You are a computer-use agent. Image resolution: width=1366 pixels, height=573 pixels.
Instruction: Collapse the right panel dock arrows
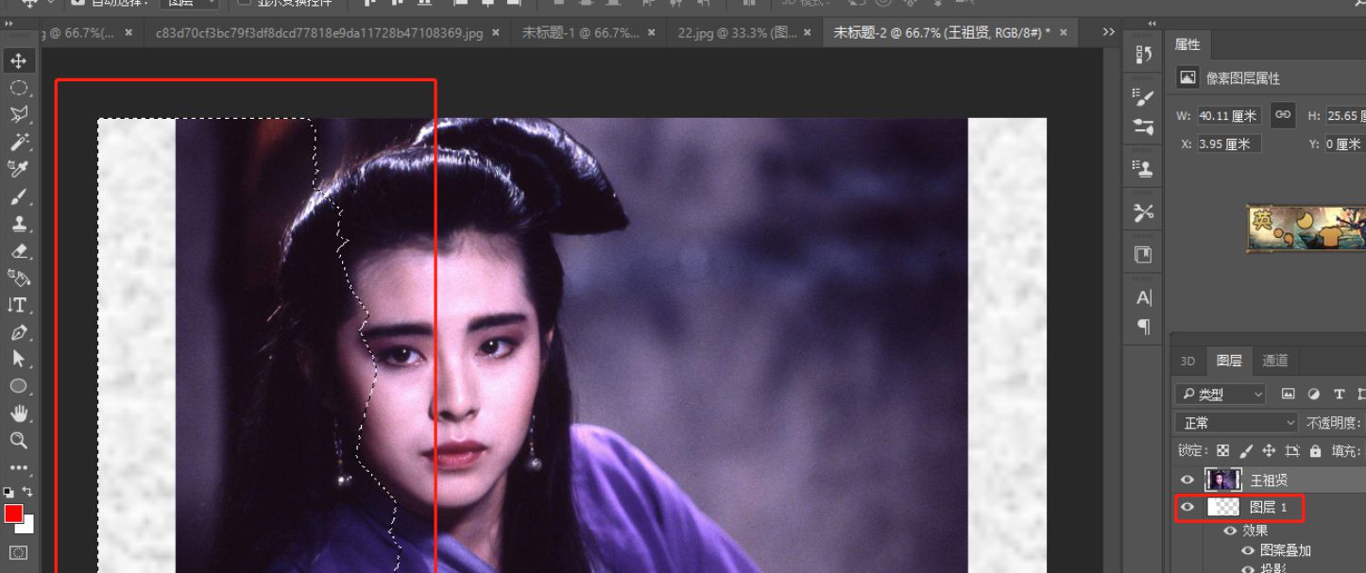[1151, 23]
